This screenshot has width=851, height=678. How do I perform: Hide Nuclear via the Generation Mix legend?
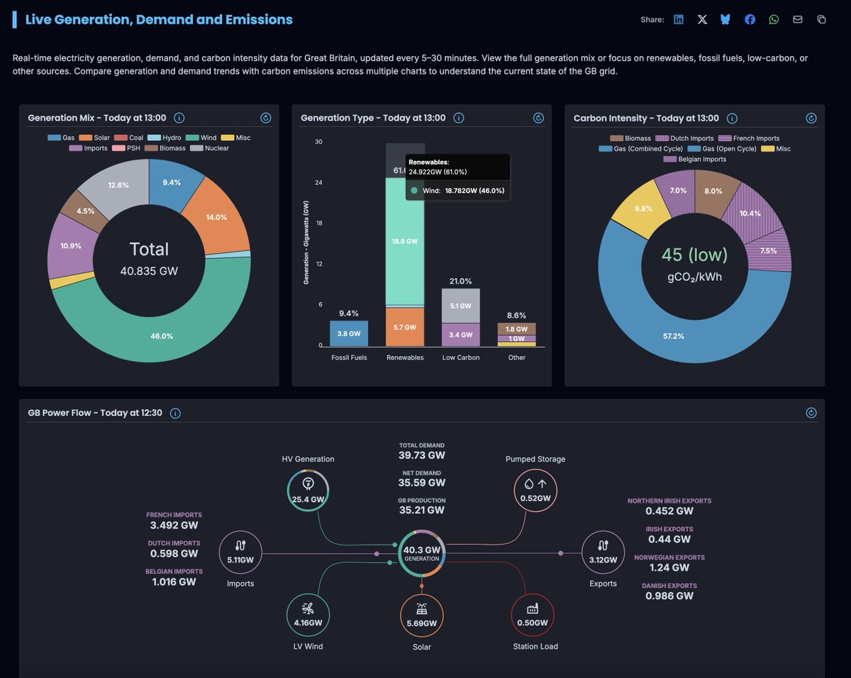[x=218, y=149]
